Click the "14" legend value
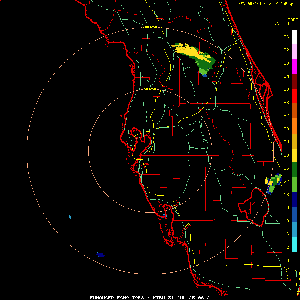This screenshot has width=300, height=300. point(286,208)
